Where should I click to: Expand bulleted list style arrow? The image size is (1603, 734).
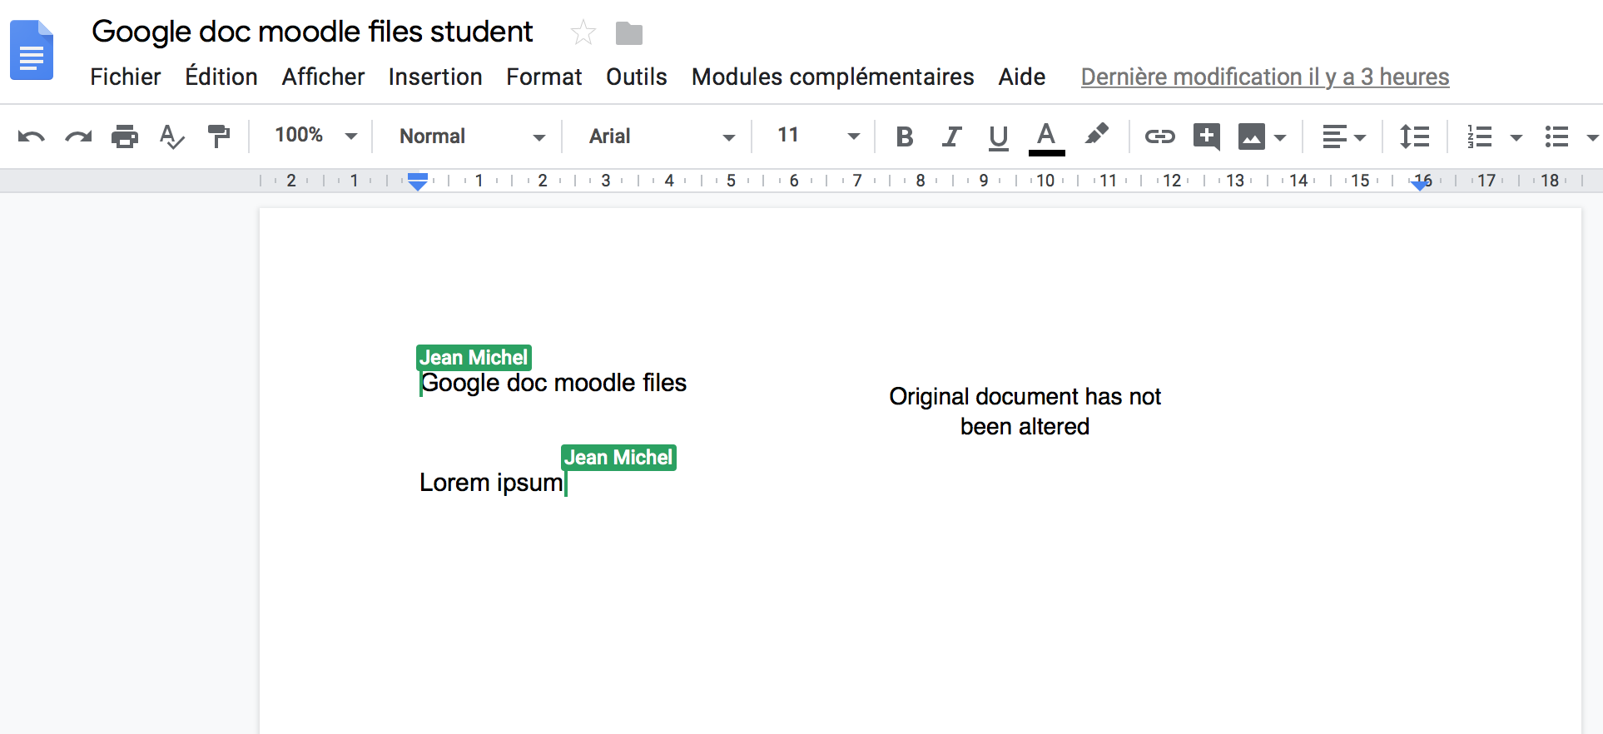[1592, 137]
